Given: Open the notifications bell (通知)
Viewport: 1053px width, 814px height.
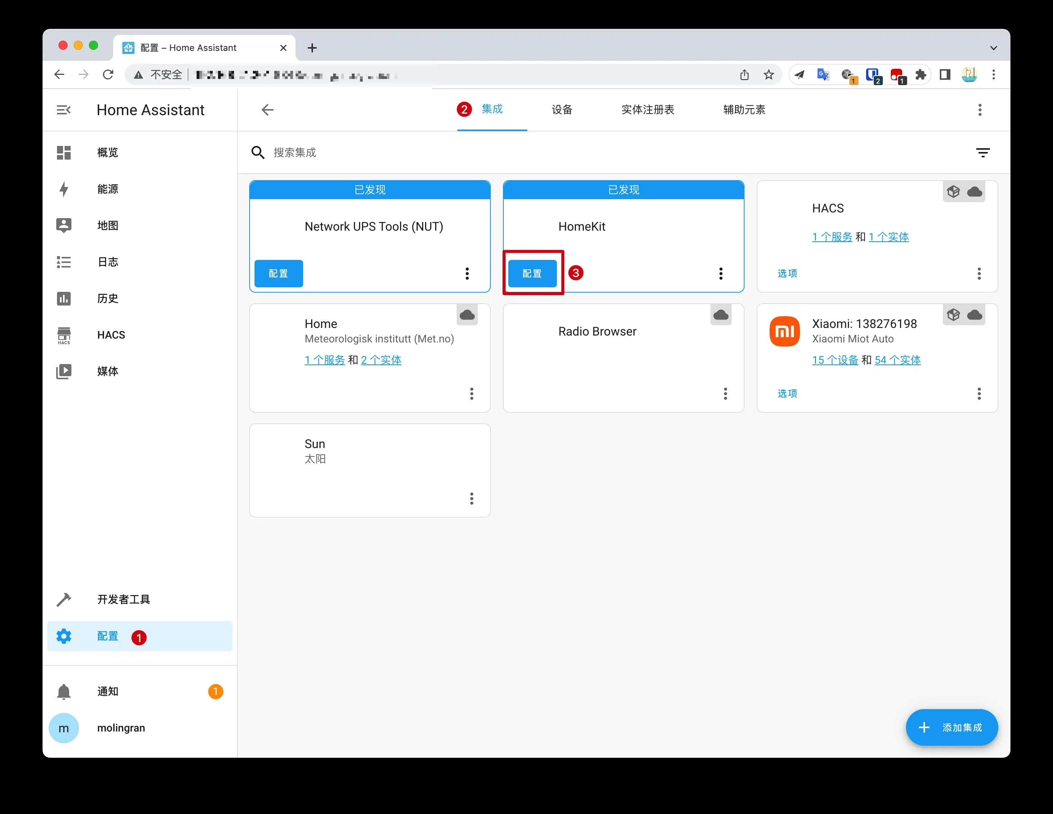Looking at the screenshot, I should click(x=64, y=692).
